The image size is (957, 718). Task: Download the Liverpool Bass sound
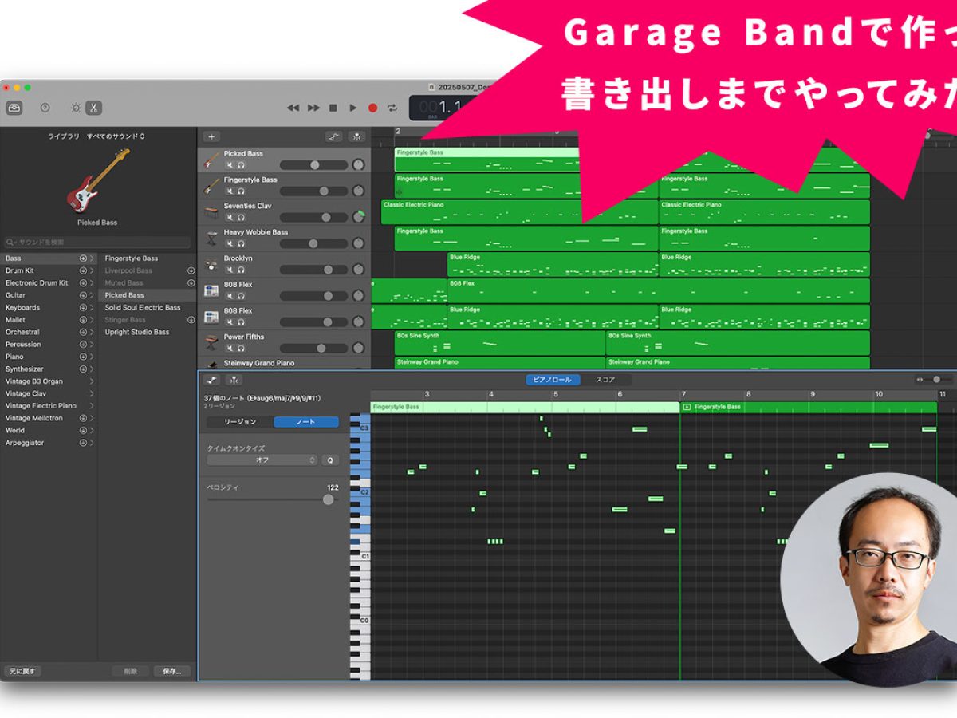click(x=191, y=270)
